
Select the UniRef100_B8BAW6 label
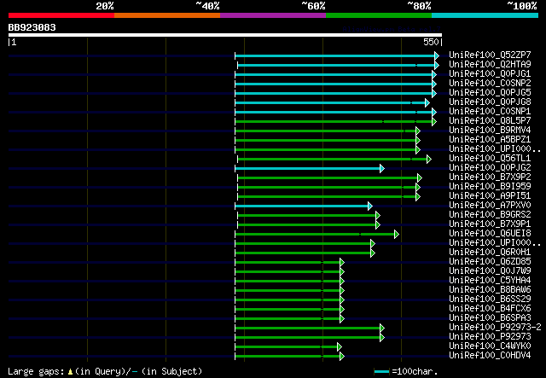pos(490,290)
